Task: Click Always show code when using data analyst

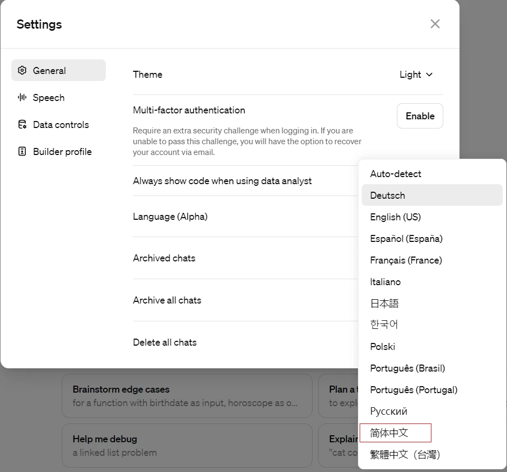Action: [x=222, y=181]
